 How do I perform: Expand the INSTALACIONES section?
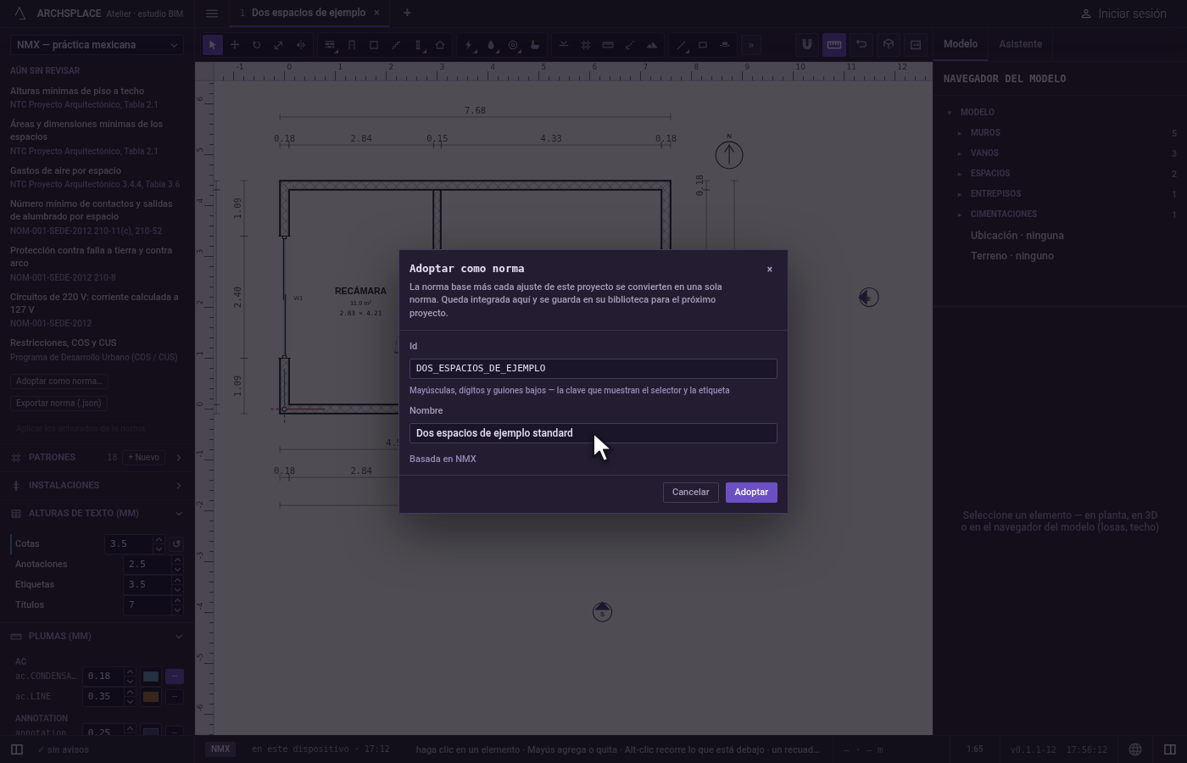click(97, 485)
